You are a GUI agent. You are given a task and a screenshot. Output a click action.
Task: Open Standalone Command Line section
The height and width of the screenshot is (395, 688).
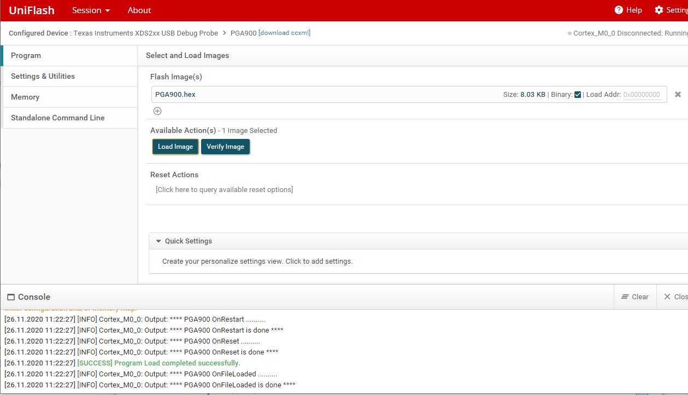click(x=69, y=118)
